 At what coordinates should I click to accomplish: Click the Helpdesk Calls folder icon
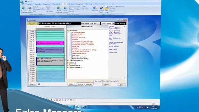(69, 66)
